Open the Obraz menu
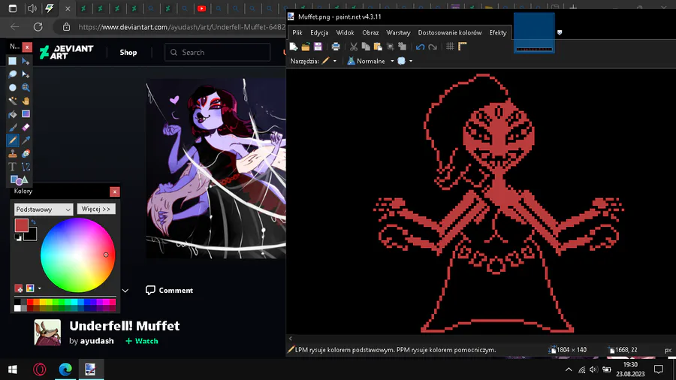The image size is (676, 380). pos(370,33)
